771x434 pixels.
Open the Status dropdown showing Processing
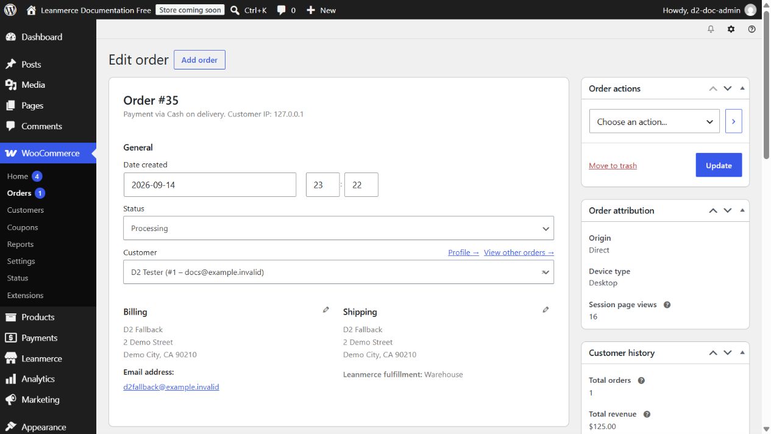pyautogui.click(x=338, y=228)
